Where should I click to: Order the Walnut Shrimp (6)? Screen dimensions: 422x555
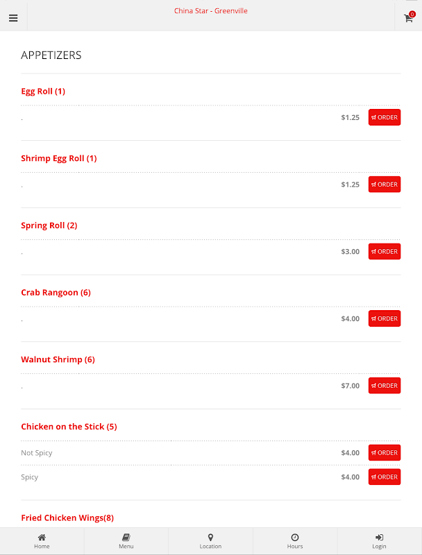[385, 386]
